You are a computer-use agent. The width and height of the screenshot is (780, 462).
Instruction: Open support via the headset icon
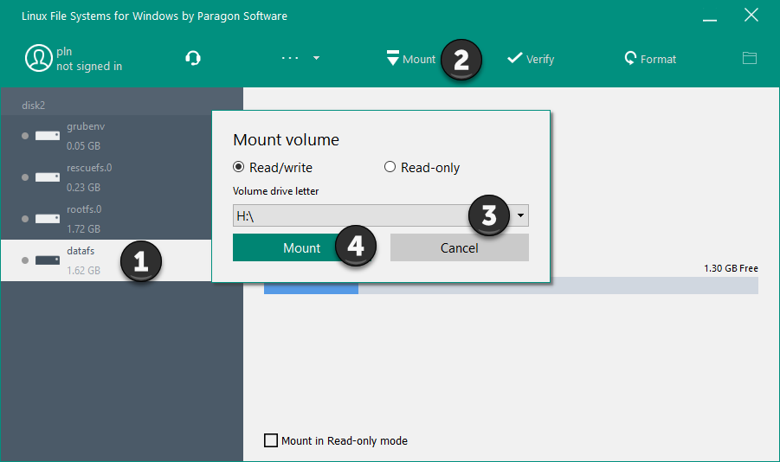coord(193,59)
